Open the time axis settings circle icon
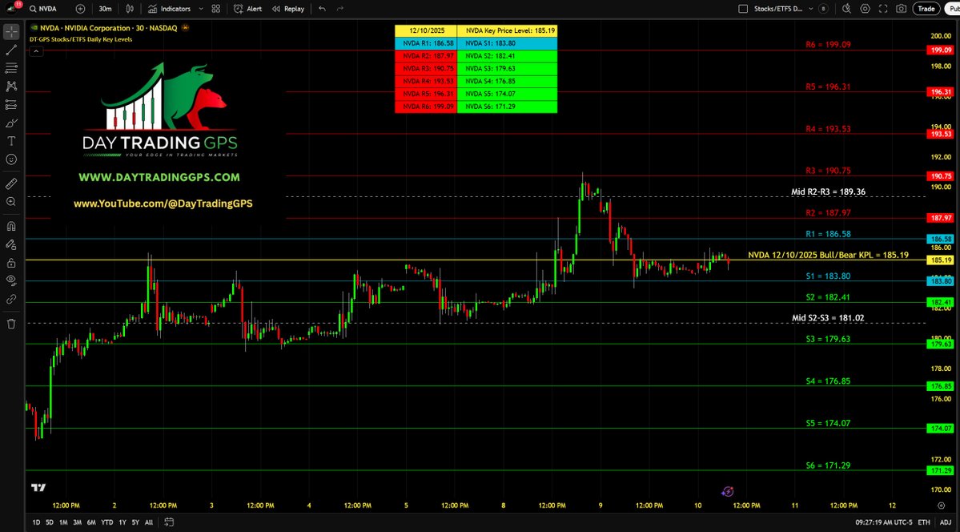Image resolution: width=960 pixels, height=532 pixels. tap(941, 506)
